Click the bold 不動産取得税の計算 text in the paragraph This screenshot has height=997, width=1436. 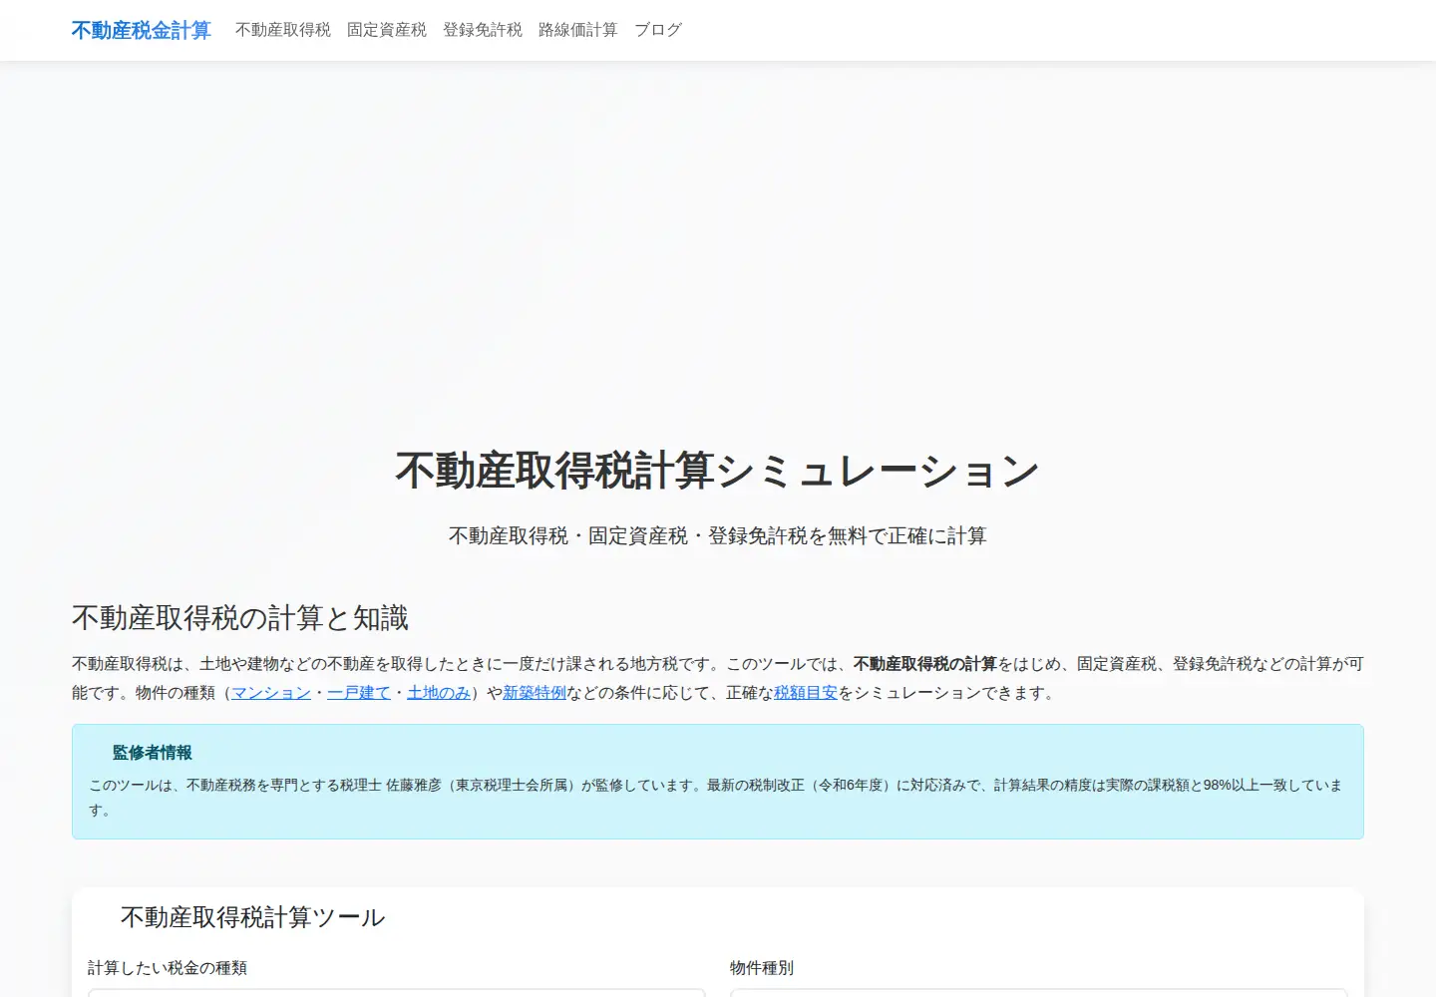(x=925, y=664)
